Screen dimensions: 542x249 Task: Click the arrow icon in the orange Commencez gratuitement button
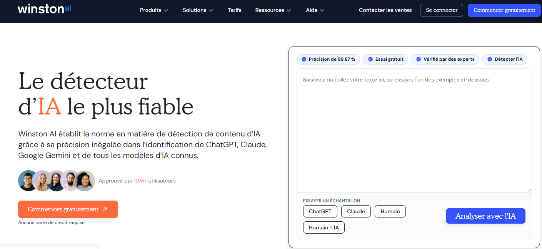[x=105, y=209]
